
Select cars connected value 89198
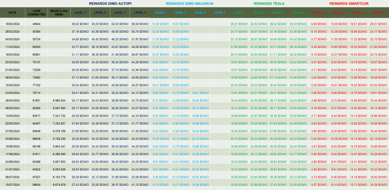pyautogui.click(x=36, y=146)
